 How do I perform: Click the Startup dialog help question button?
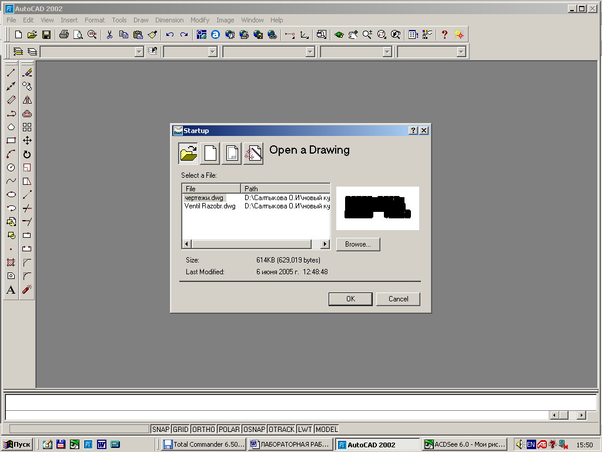coord(413,131)
